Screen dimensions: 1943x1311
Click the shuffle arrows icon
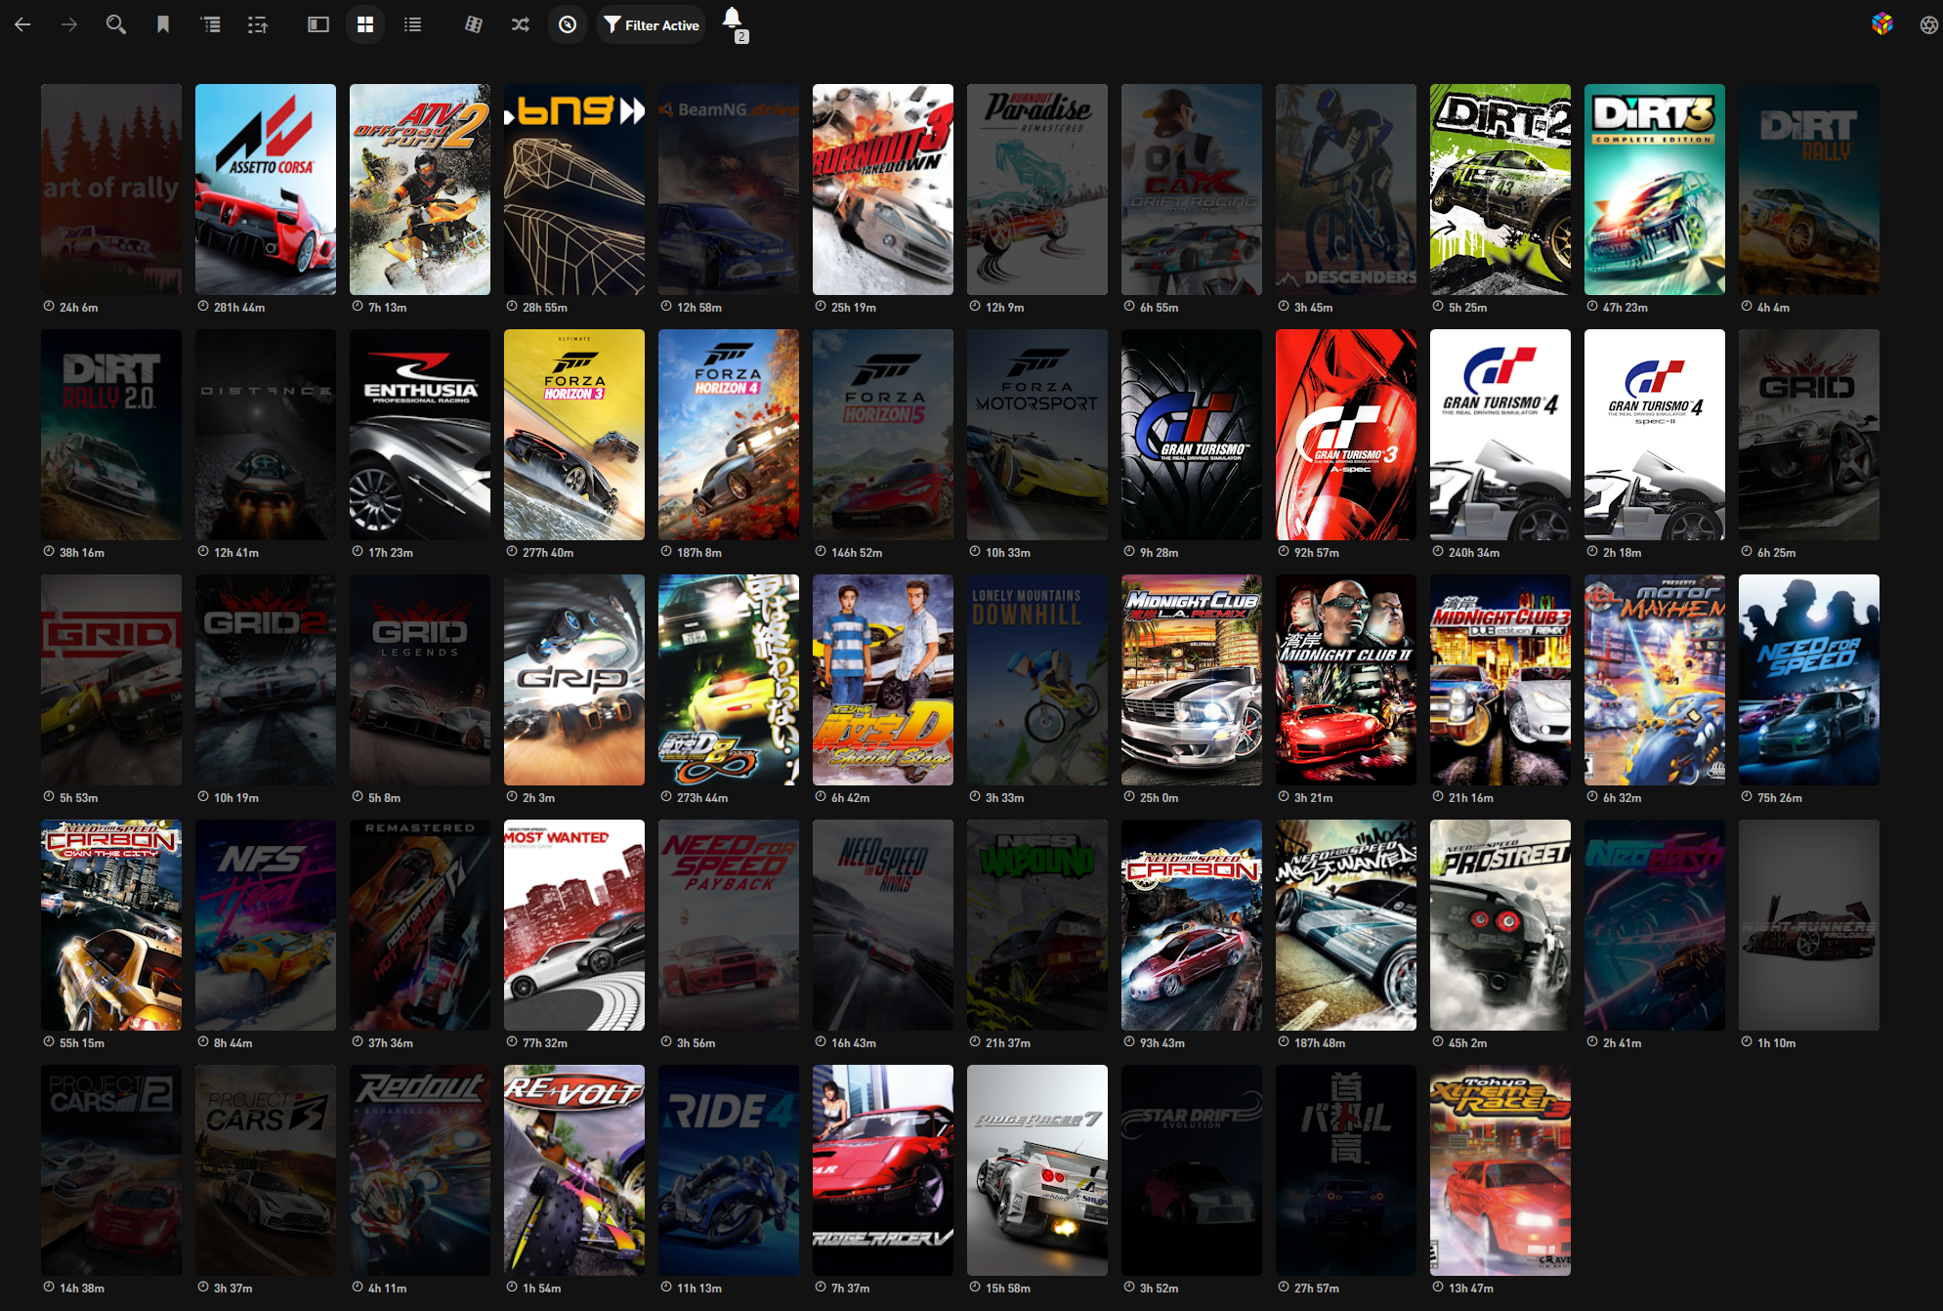520,24
